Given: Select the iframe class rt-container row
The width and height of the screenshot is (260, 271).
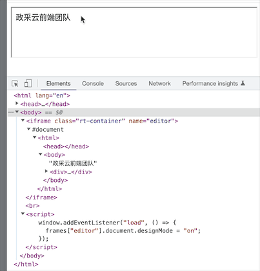Looking at the screenshot, I should tap(102, 121).
